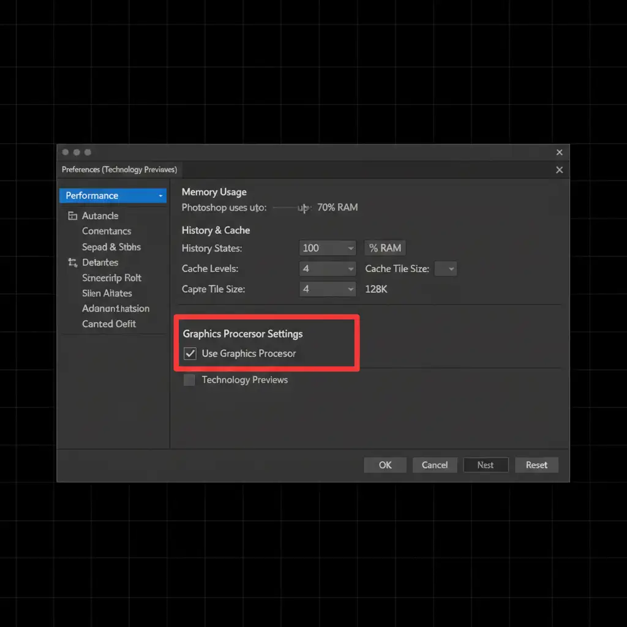
Task: Toggle the Use Graphics Procesor checkbox
Action: pos(190,354)
